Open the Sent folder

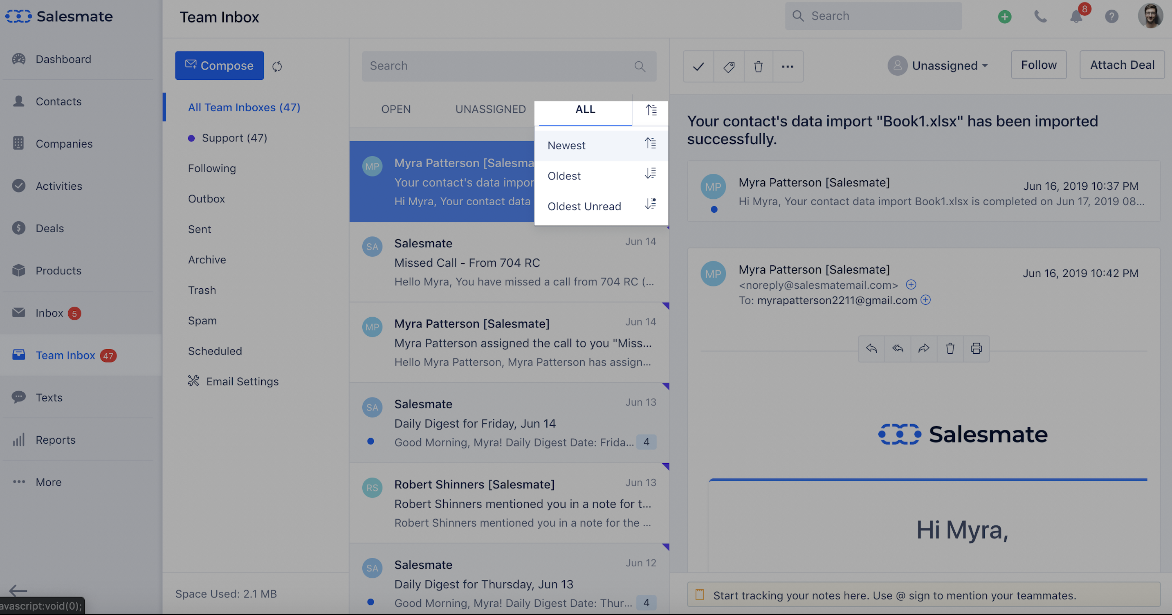point(199,229)
